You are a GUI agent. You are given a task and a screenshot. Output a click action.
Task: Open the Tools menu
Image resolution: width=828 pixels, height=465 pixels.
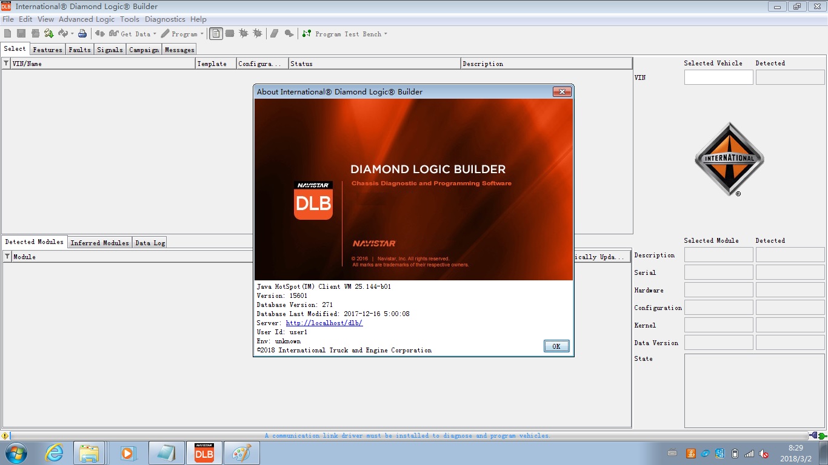(130, 19)
